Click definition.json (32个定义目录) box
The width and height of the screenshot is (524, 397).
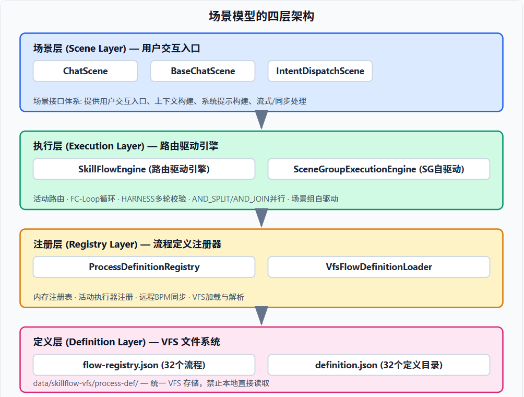(379, 365)
